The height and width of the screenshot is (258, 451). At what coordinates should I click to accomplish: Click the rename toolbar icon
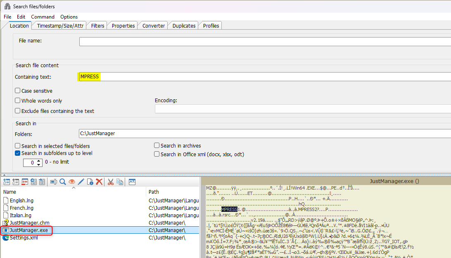(54, 182)
